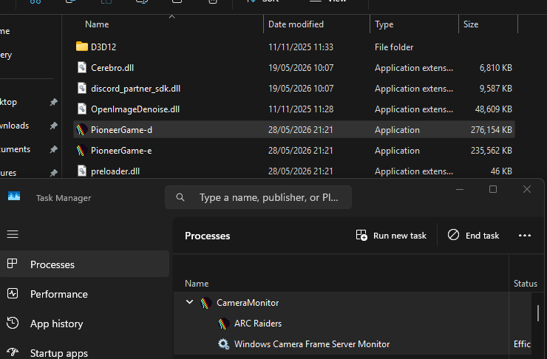Click the 48,609 KB size cell
Viewport: 547px width, 359px height.
coord(493,109)
